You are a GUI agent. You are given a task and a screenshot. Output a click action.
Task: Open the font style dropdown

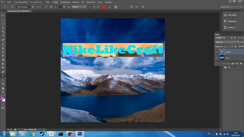coord(46,7)
